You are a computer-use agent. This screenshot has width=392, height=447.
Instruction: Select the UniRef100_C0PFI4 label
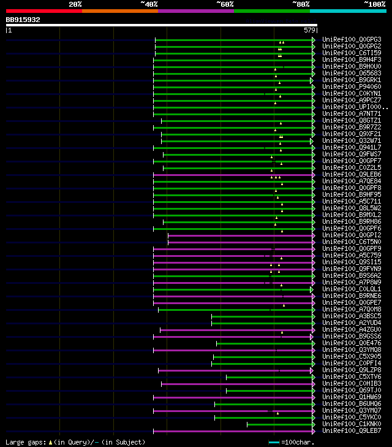pyautogui.click(x=352, y=364)
